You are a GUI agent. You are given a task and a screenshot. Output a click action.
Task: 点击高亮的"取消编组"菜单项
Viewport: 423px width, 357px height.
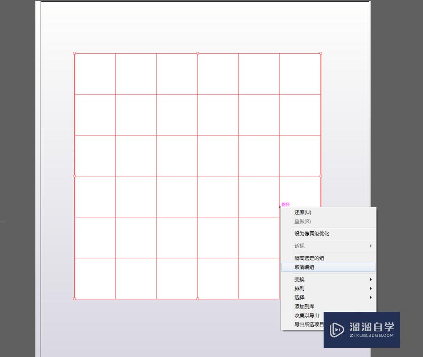pos(305,267)
